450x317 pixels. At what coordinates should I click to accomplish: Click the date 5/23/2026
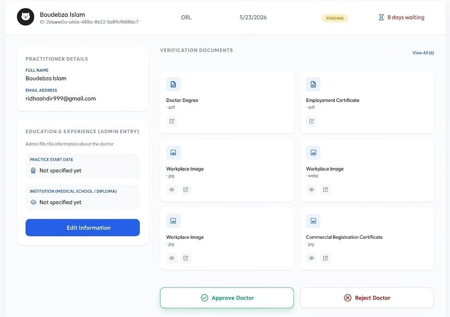tap(253, 18)
